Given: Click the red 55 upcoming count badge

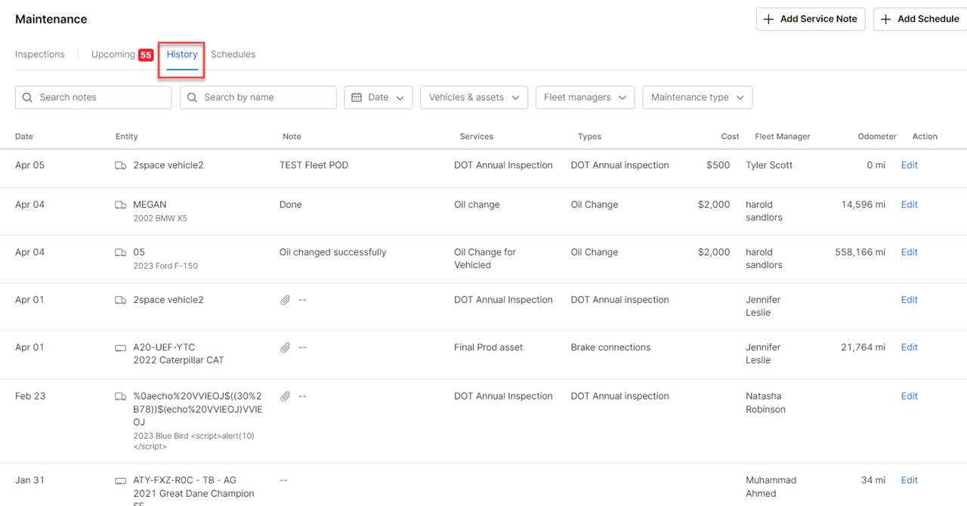Looking at the screenshot, I should point(146,55).
